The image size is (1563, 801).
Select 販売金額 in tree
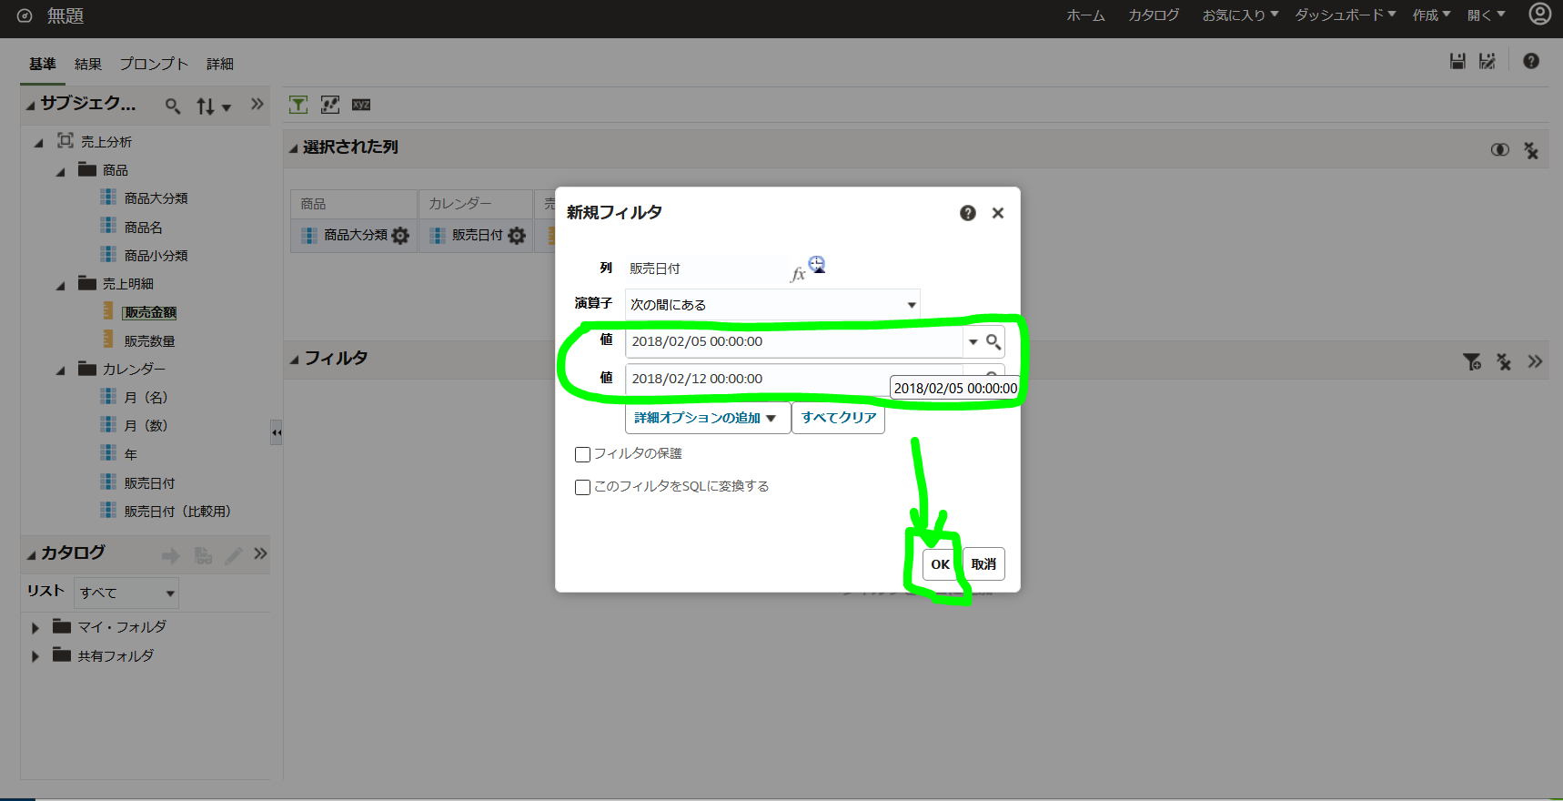click(150, 312)
